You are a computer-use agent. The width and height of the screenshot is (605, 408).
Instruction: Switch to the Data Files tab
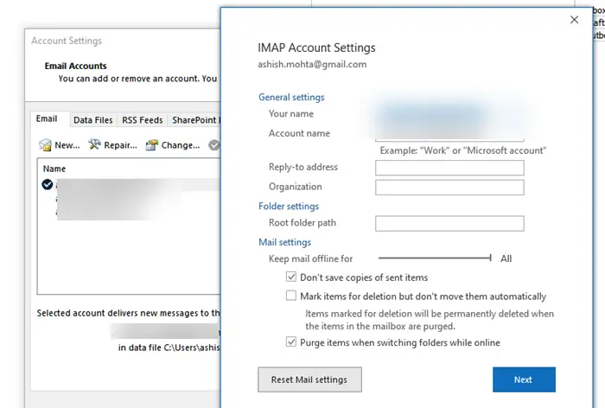pos(93,120)
